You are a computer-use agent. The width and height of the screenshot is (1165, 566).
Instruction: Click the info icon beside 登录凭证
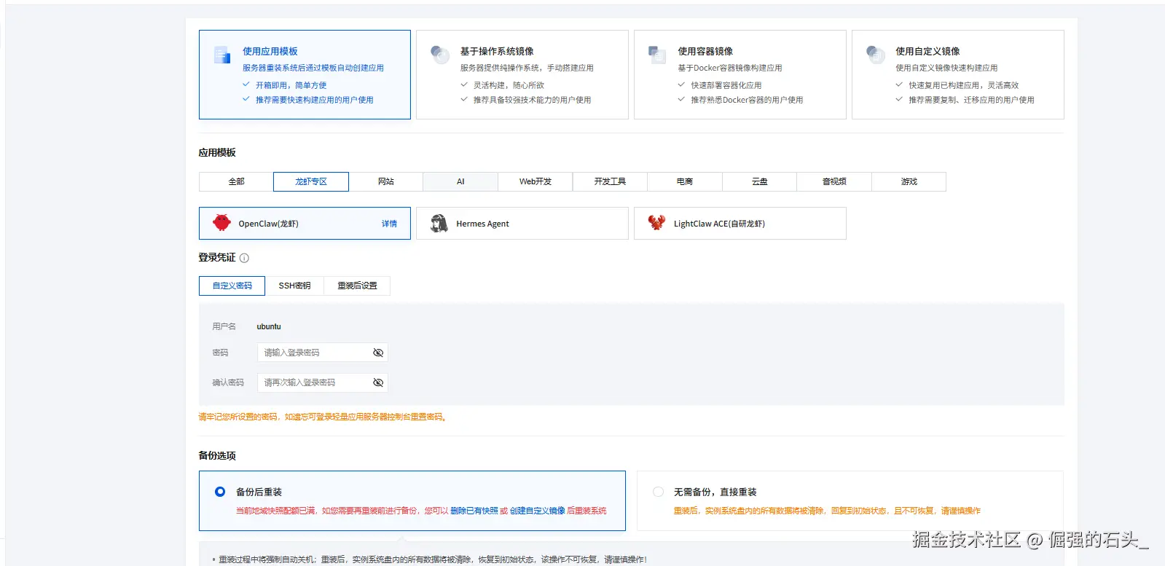244,258
